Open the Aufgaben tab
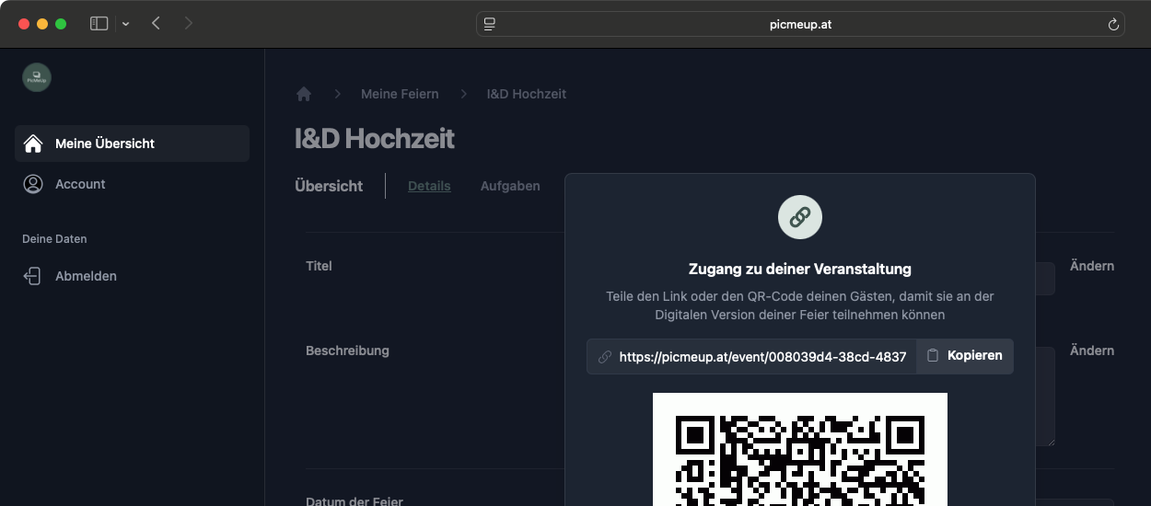The height and width of the screenshot is (506, 1151). pos(510,186)
